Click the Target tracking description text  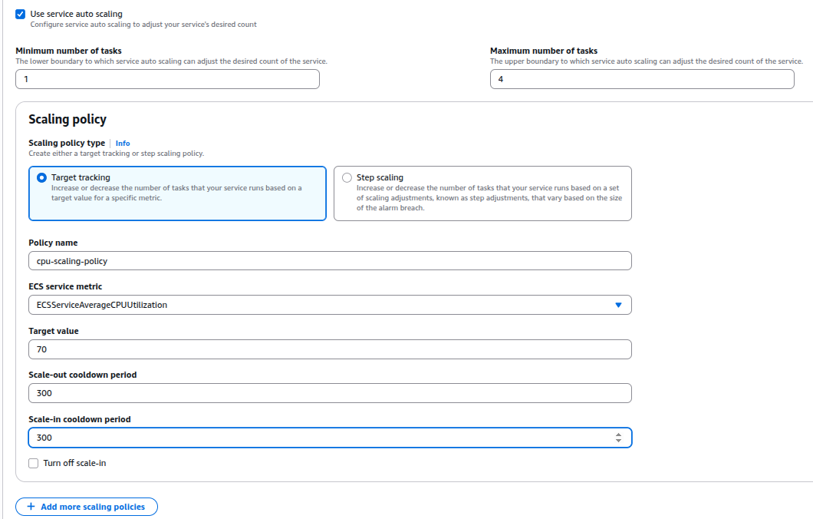tap(176, 193)
